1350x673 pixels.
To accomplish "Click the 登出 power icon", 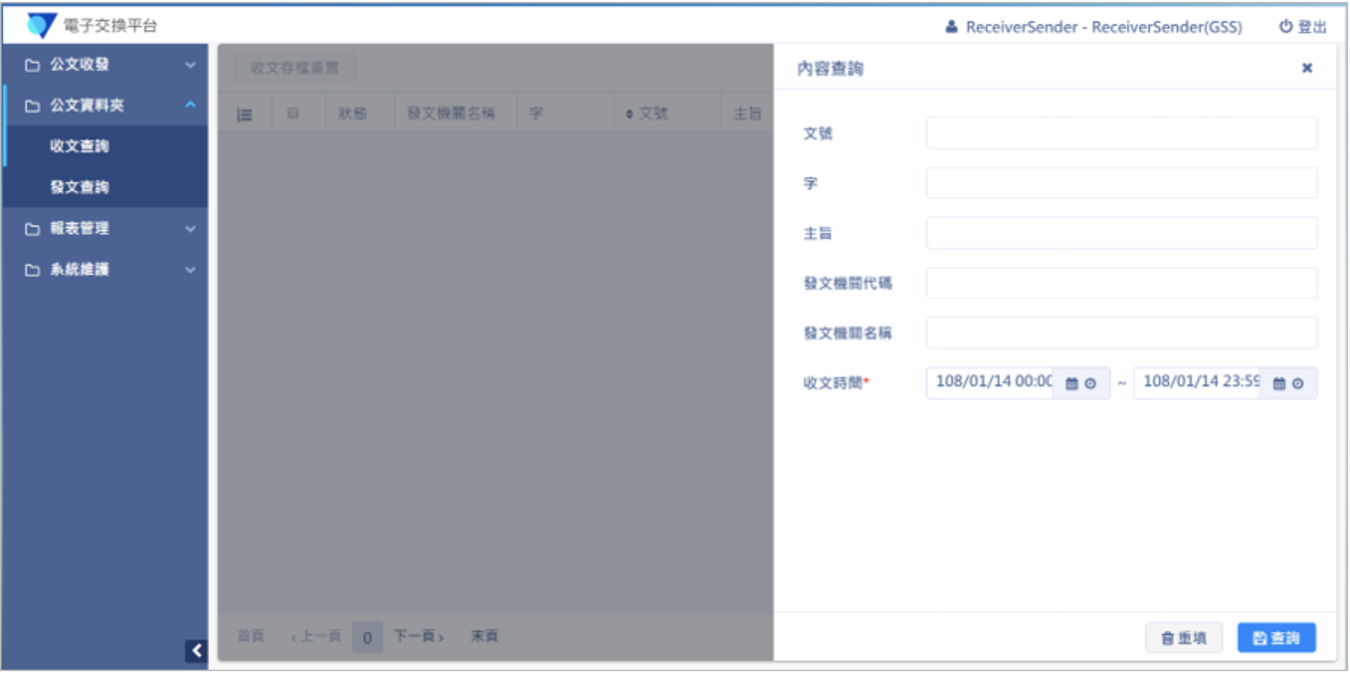I will (x=1285, y=27).
